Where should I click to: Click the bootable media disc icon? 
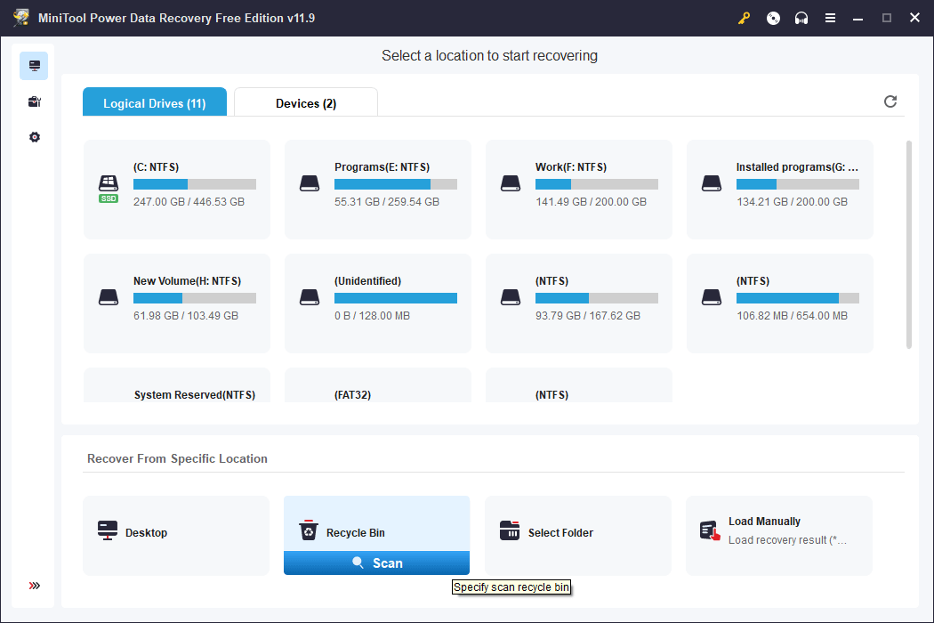pos(773,18)
